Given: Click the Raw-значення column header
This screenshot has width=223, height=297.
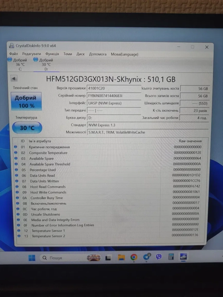Looking at the screenshot, I should (x=190, y=141).
